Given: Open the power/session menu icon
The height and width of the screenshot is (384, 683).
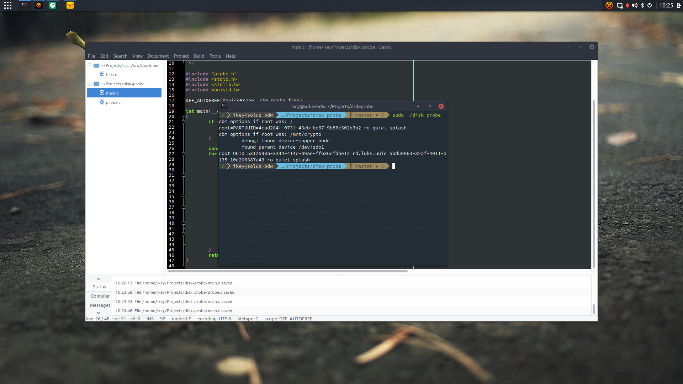Looking at the screenshot, I should (650, 5).
